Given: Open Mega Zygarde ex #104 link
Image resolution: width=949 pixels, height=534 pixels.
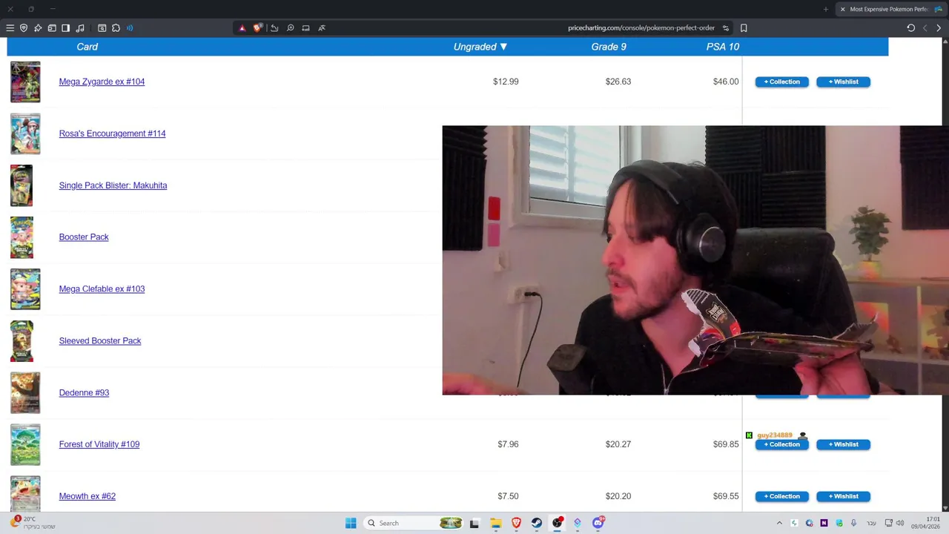Looking at the screenshot, I should pos(102,82).
